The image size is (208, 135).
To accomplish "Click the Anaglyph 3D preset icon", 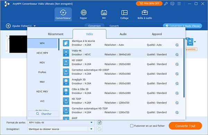I will point(66,82).
